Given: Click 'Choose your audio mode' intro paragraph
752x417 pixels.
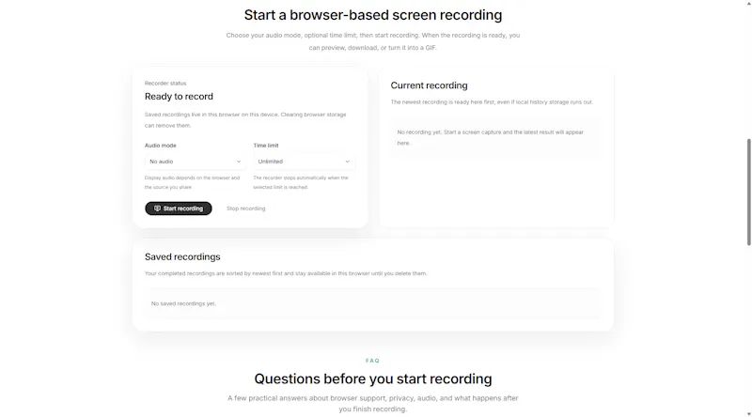Looking at the screenshot, I should 373,41.
